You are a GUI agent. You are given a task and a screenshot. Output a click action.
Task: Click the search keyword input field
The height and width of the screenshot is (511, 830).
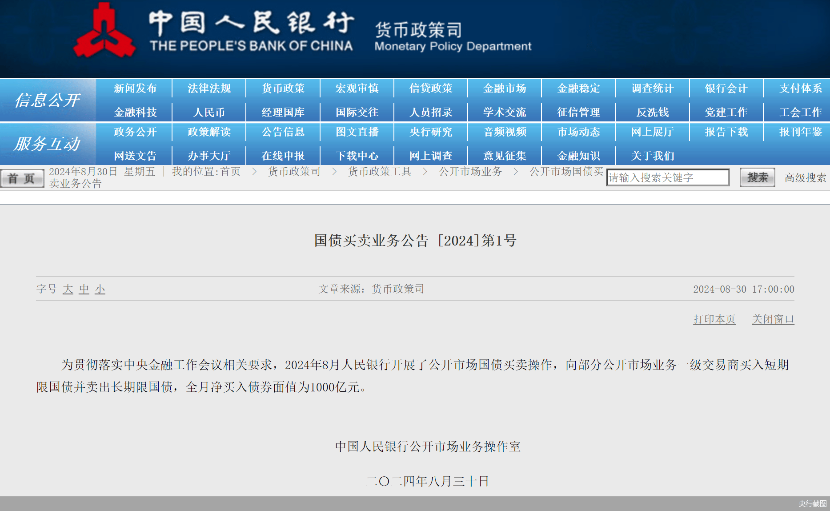[668, 177]
